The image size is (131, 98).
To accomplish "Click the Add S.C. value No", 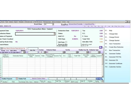I will click(75, 36).
